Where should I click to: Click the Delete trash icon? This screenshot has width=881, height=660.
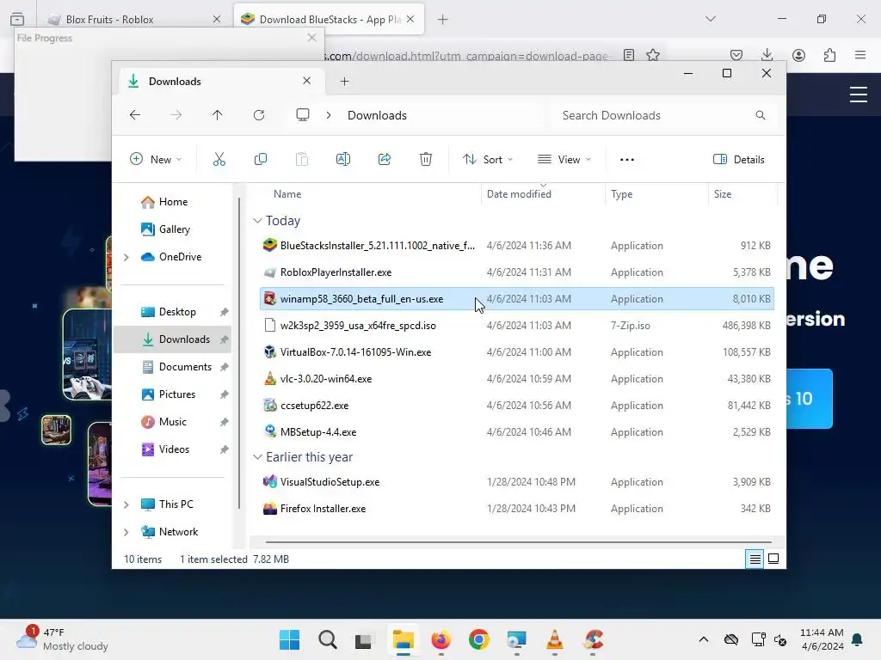pyautogui.click(x=426, y=159)
